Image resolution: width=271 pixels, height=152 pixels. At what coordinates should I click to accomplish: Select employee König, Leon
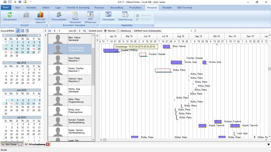point(70,111)
